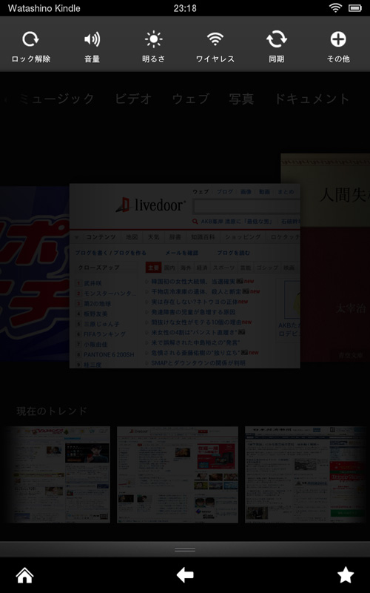Image resolution: width=370 pixels, height=593 pixels.
Task: Tap the 動画 search type link
Action: tap(264, 192)
